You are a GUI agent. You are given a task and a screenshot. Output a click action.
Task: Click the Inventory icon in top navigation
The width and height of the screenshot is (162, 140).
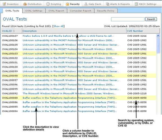pos(4,4)
